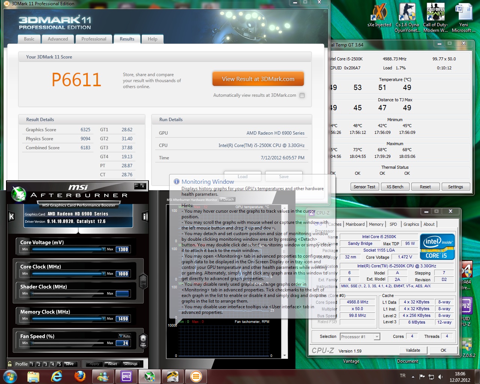Switch to MSI Afterburner taskbar button
Viewport: 480px width, 384px height.
(150, 376)
